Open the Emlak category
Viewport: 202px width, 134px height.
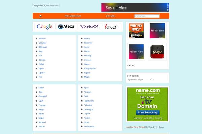41,64
